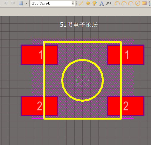Select the Place Via tool
The width and height of the screenshot is (151, 145).
tap(95, 3)
